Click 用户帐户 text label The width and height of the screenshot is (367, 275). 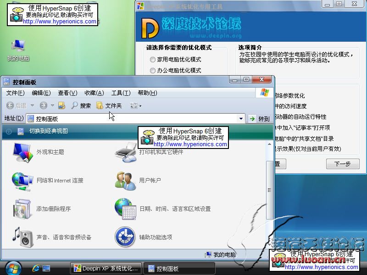coord(150,180)
